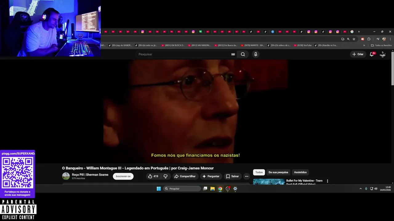Click the Criar create button

pyautogui.click(x=358, y=54)
